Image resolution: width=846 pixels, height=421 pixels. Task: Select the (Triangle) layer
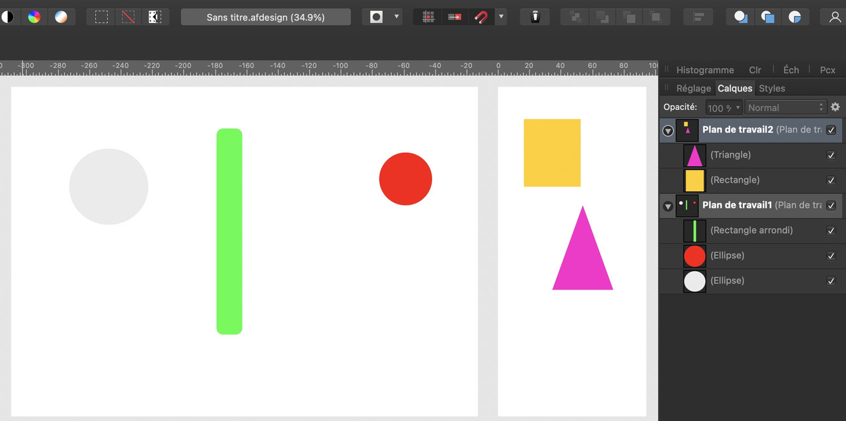[x=752, y=155]
